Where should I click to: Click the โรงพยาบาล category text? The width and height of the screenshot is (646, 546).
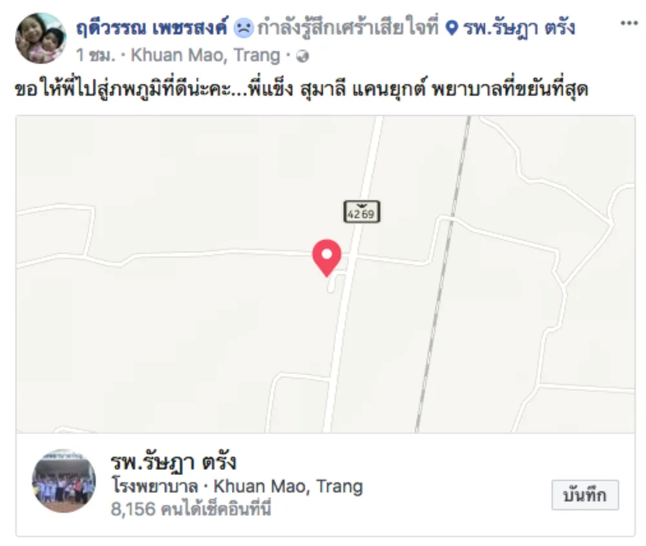[155, 487]
